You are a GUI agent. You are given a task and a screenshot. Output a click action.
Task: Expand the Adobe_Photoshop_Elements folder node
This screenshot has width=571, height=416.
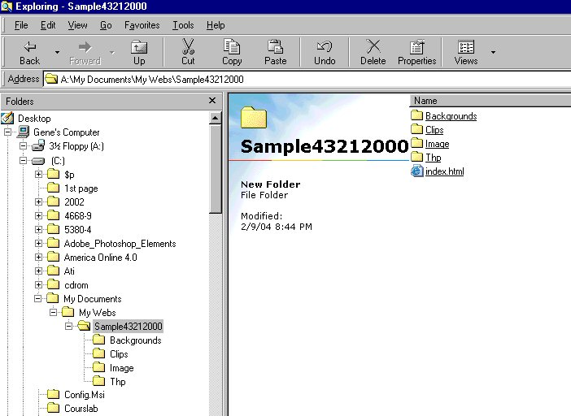[x=38, y=243]
